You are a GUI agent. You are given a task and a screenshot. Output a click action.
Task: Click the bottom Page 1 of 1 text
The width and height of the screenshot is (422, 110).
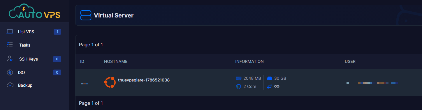point(91,103)
